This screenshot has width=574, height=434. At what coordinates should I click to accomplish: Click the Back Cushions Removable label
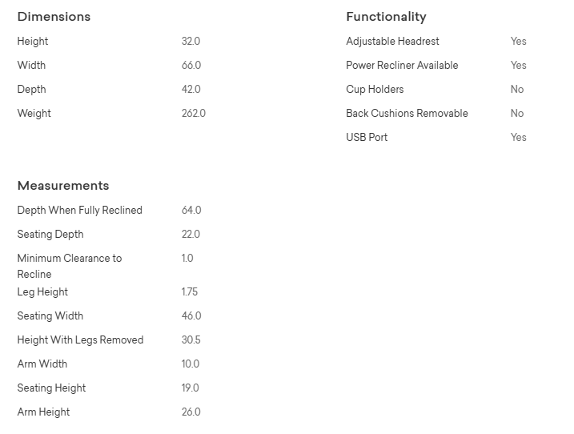tap(407, 114)
